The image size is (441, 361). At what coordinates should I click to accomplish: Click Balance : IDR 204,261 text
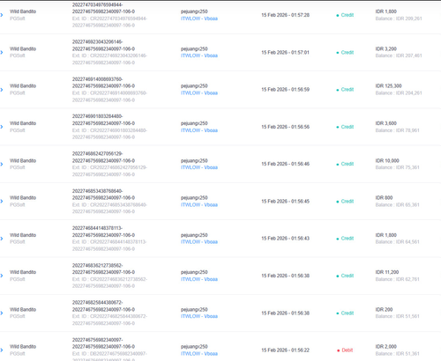(399, 93)
